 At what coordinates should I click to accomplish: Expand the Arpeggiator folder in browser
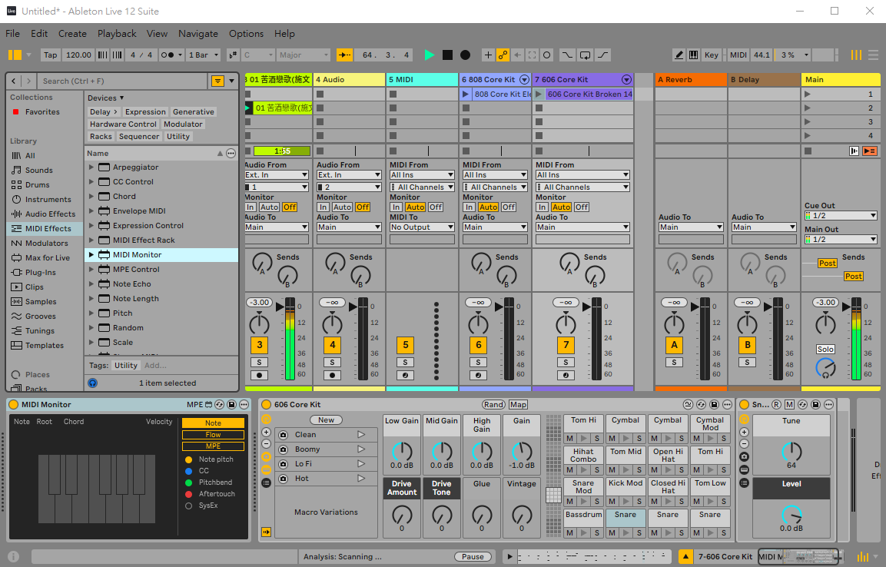click(x=91, y=167)
